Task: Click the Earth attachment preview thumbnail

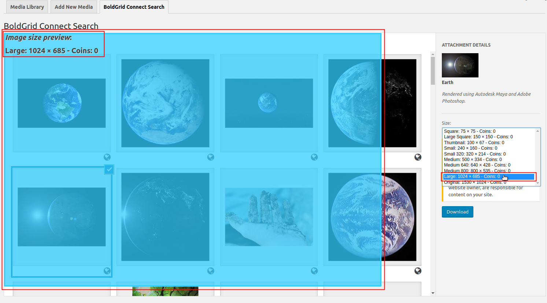Action: point(460,65)
